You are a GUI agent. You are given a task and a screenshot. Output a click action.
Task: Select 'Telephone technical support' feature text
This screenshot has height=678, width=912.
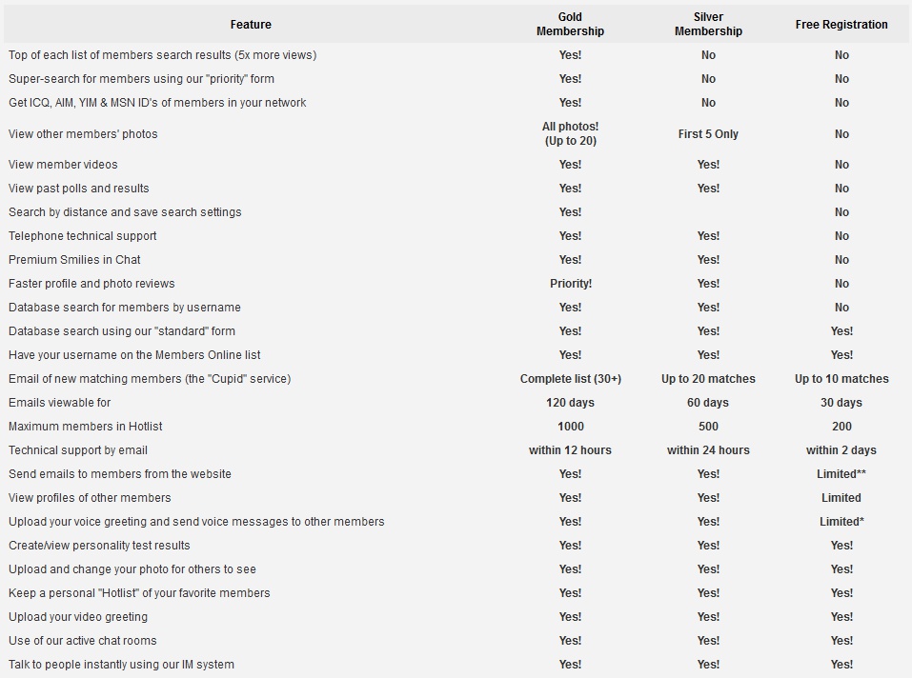coord(83,236)
